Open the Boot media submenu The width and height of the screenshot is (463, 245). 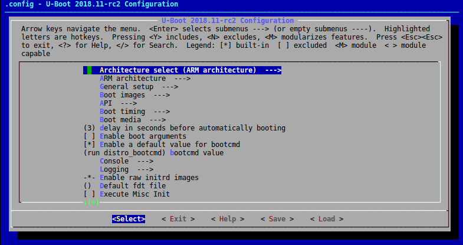(x=133, y=120)
